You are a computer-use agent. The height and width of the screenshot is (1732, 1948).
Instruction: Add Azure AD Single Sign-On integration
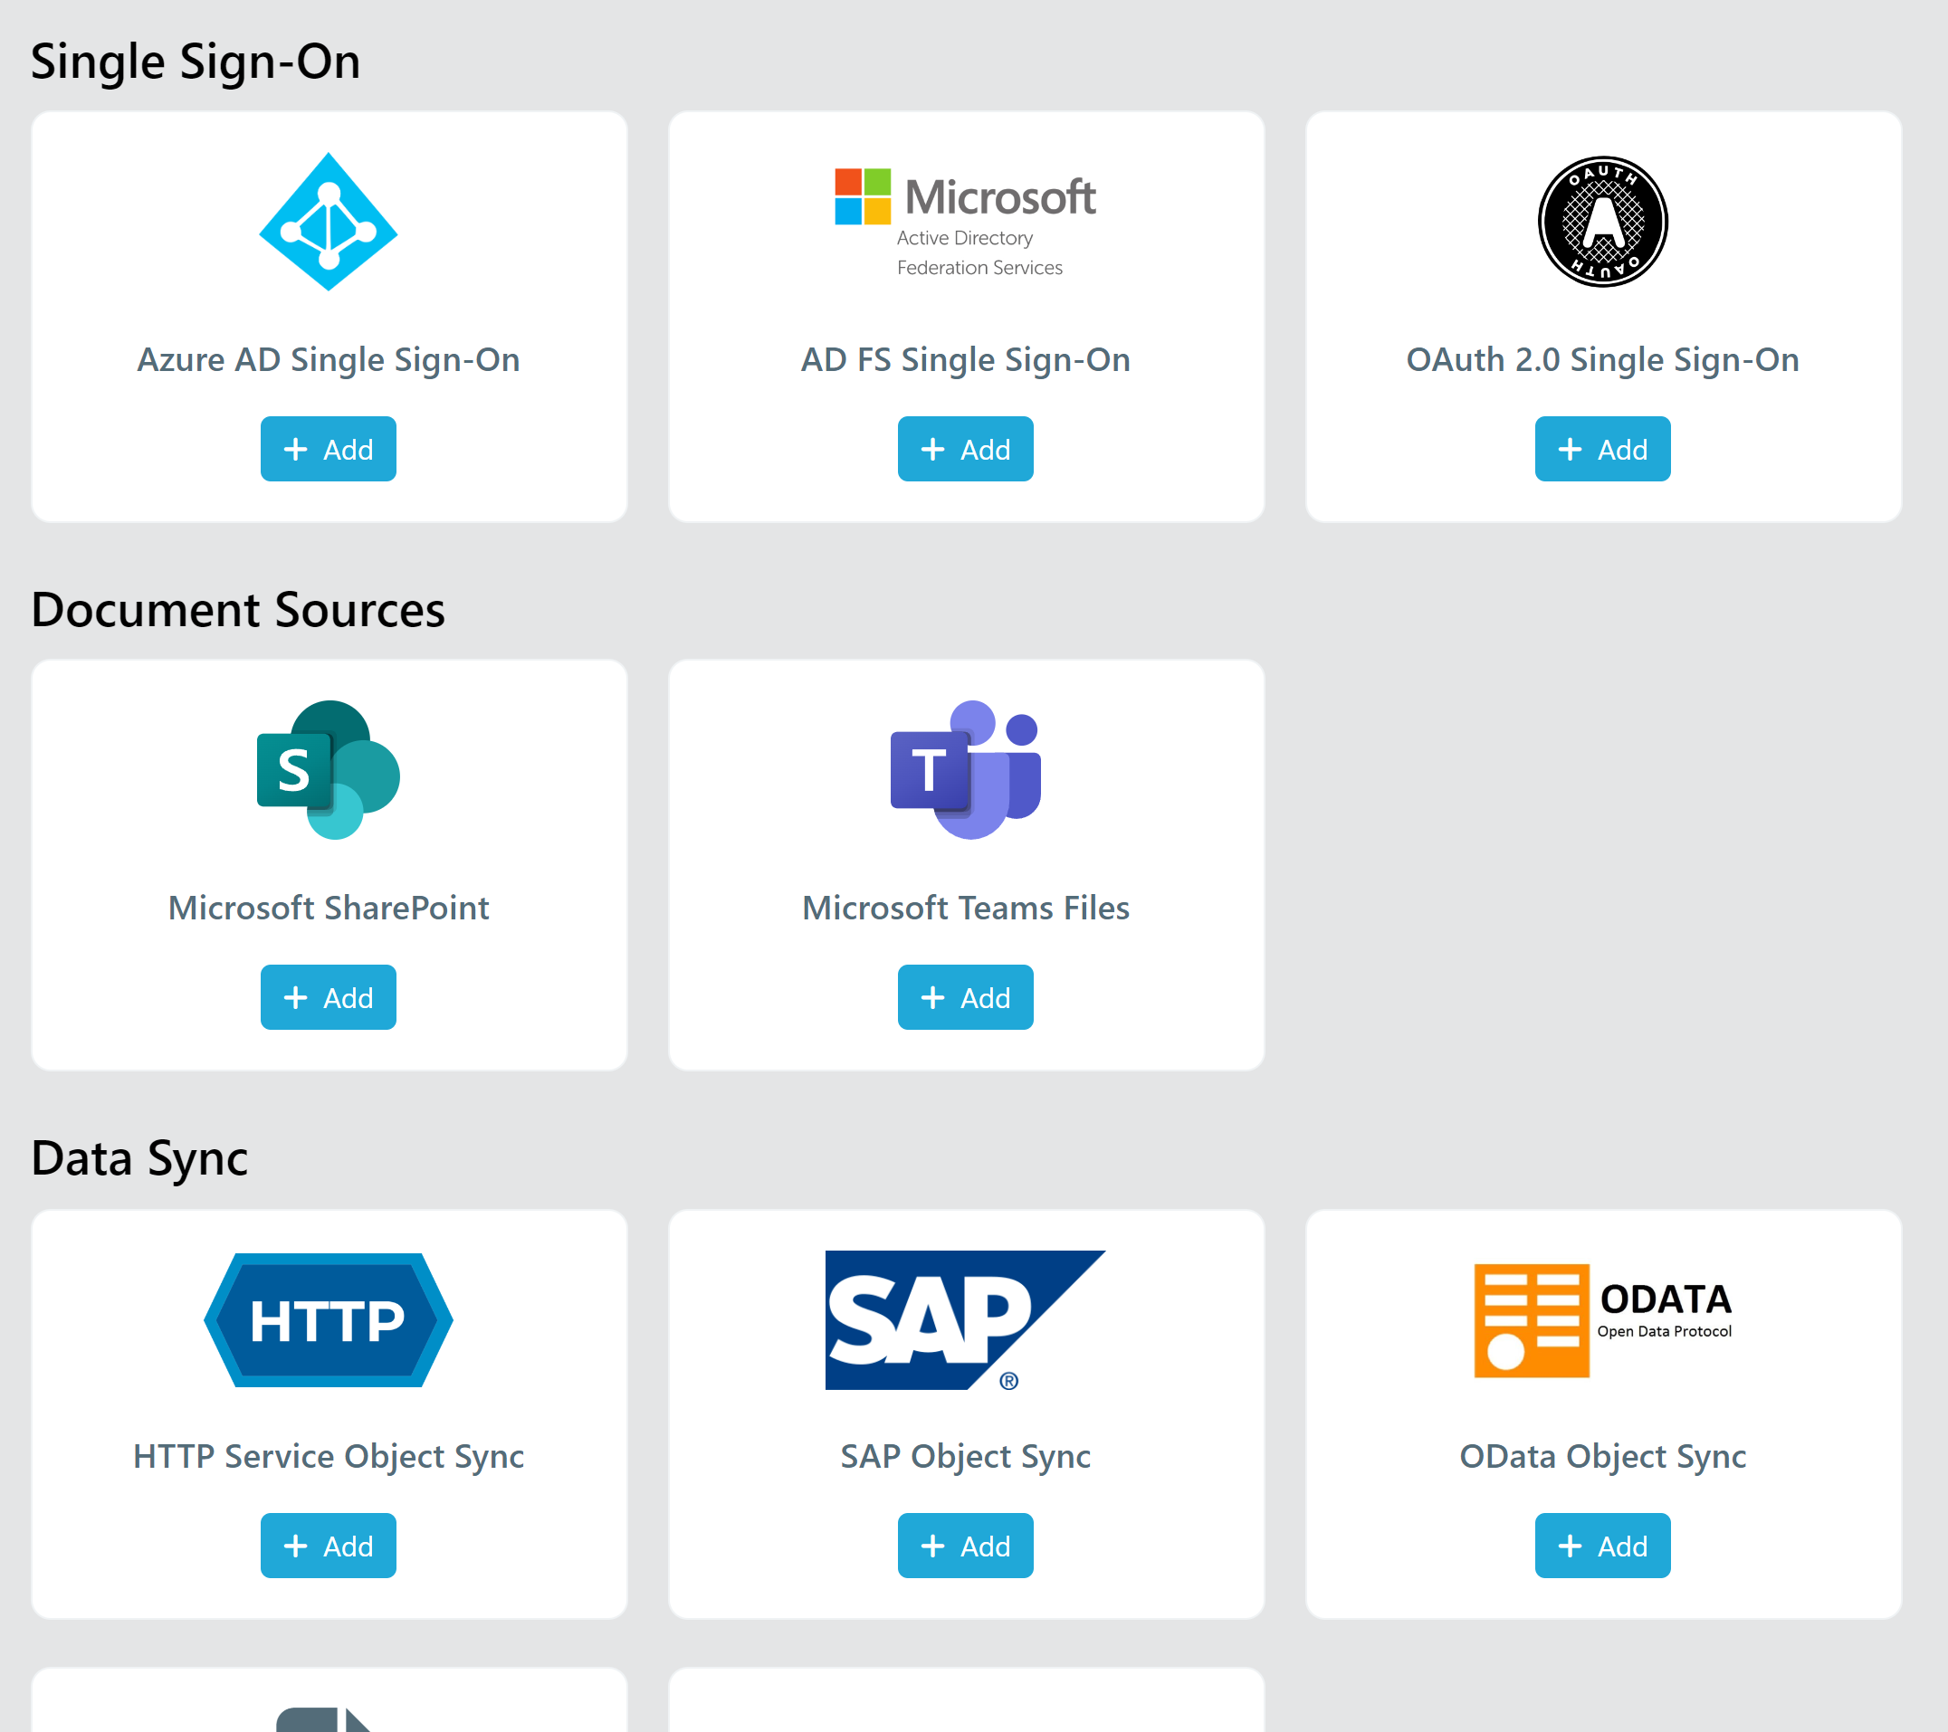329,449
